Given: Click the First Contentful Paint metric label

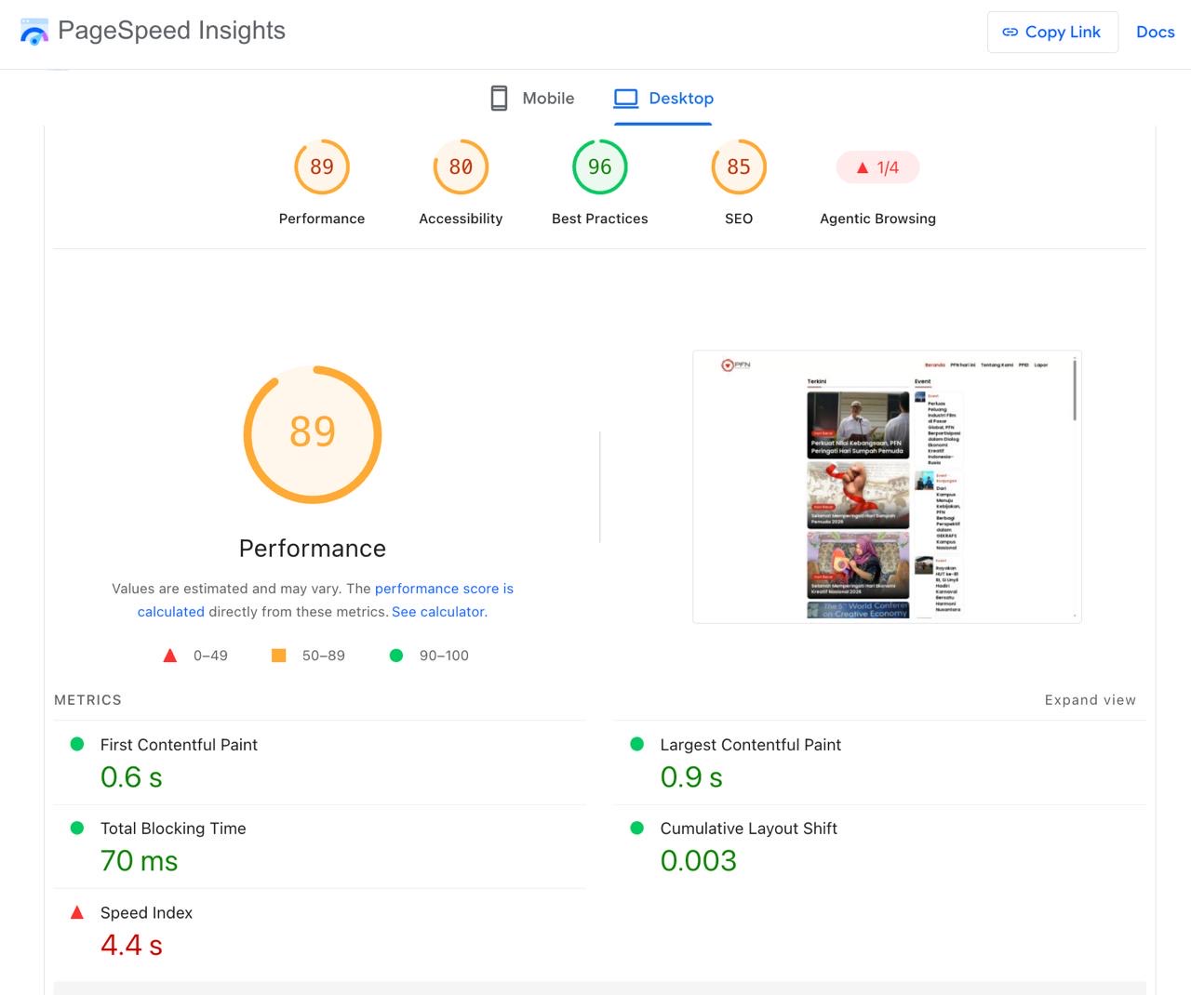Looking at the screenshot, I should (179, 745).
